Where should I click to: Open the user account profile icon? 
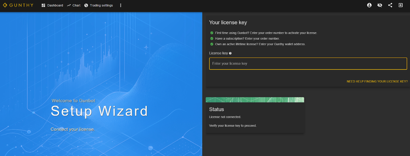pyautogui.click(x=369, y=5)
